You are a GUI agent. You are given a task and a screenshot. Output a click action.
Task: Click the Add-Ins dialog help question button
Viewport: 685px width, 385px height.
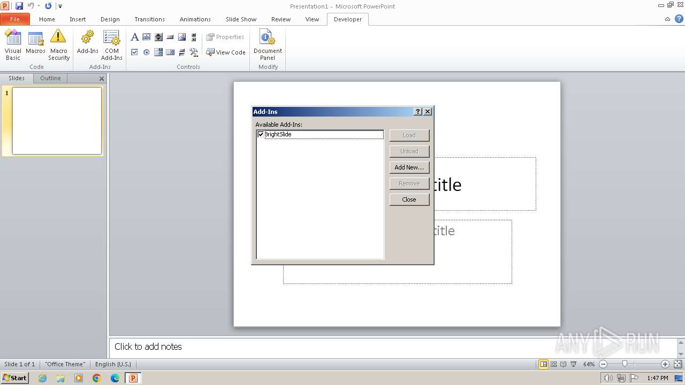click(x=418, y=112)
